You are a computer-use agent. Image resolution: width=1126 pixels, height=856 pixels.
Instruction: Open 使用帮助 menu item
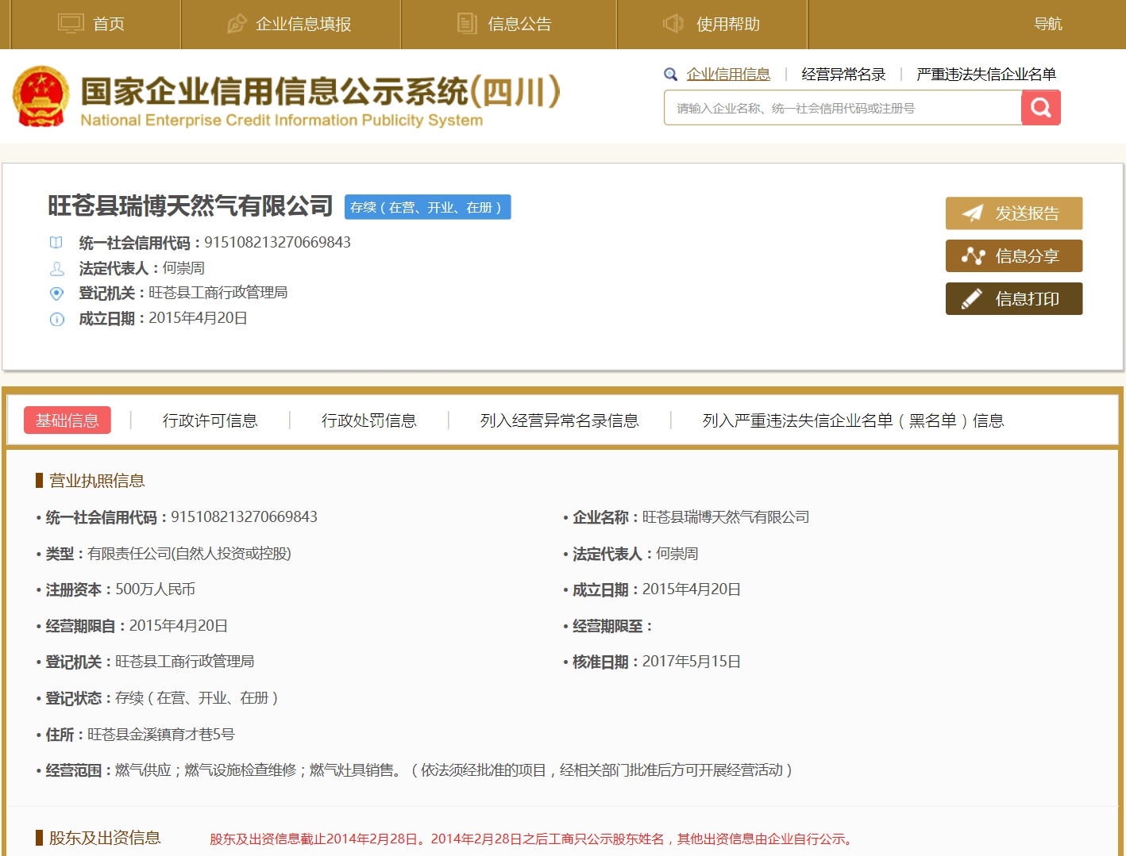728,24
